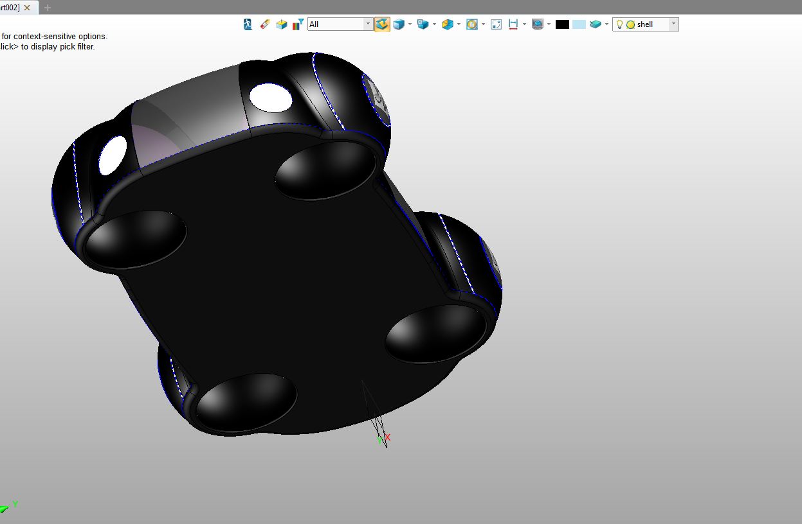802x524 pixels.
Task: Expand the arrow beside the teal layer icon
Action: tap(606, 24)
